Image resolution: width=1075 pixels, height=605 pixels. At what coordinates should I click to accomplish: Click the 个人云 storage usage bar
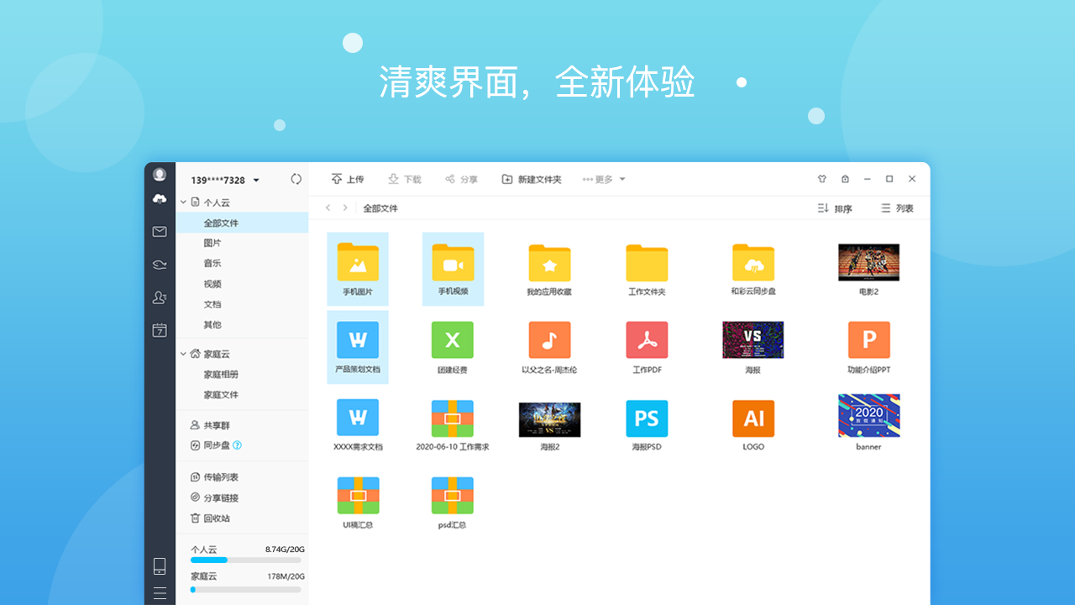(245, 560)
